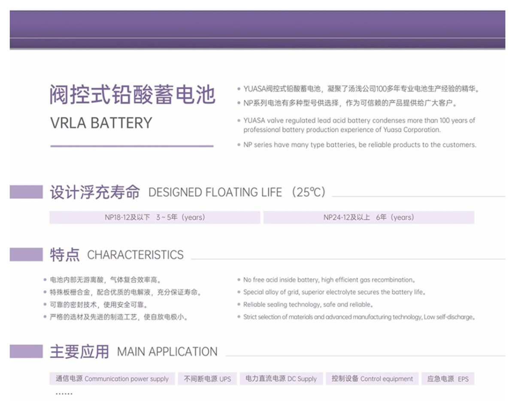Click the CHARACTERISTICS heading text

[x=135, y=255]
